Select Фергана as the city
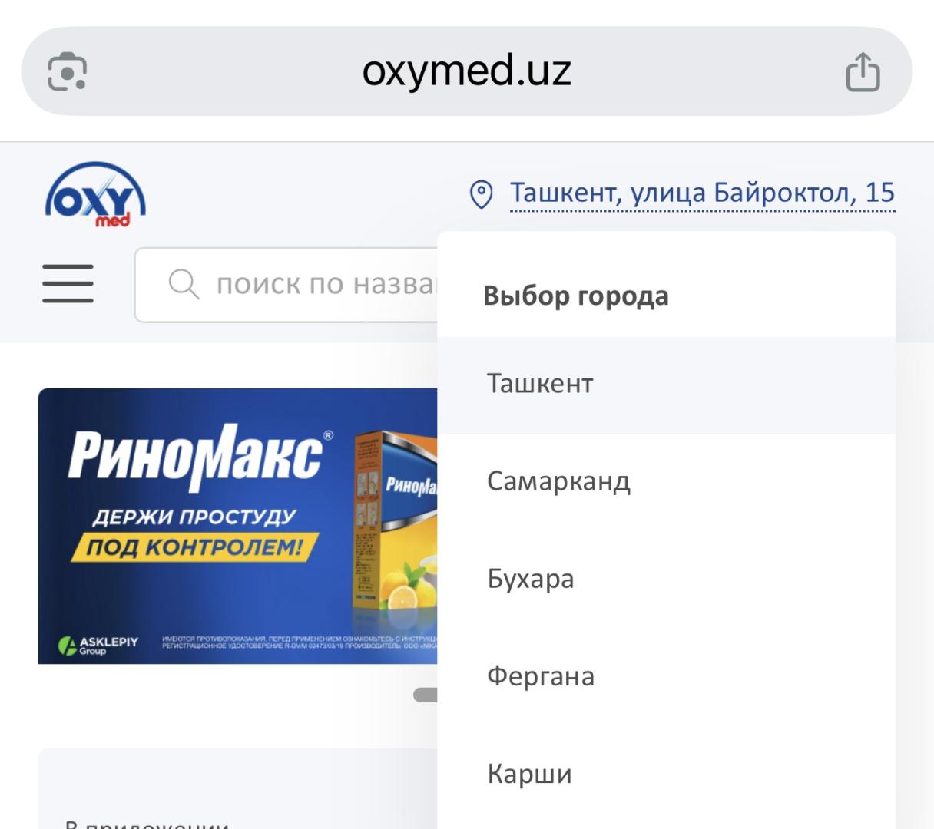Image resolution: width=934 pixels, height=829 pixels. 541,676
